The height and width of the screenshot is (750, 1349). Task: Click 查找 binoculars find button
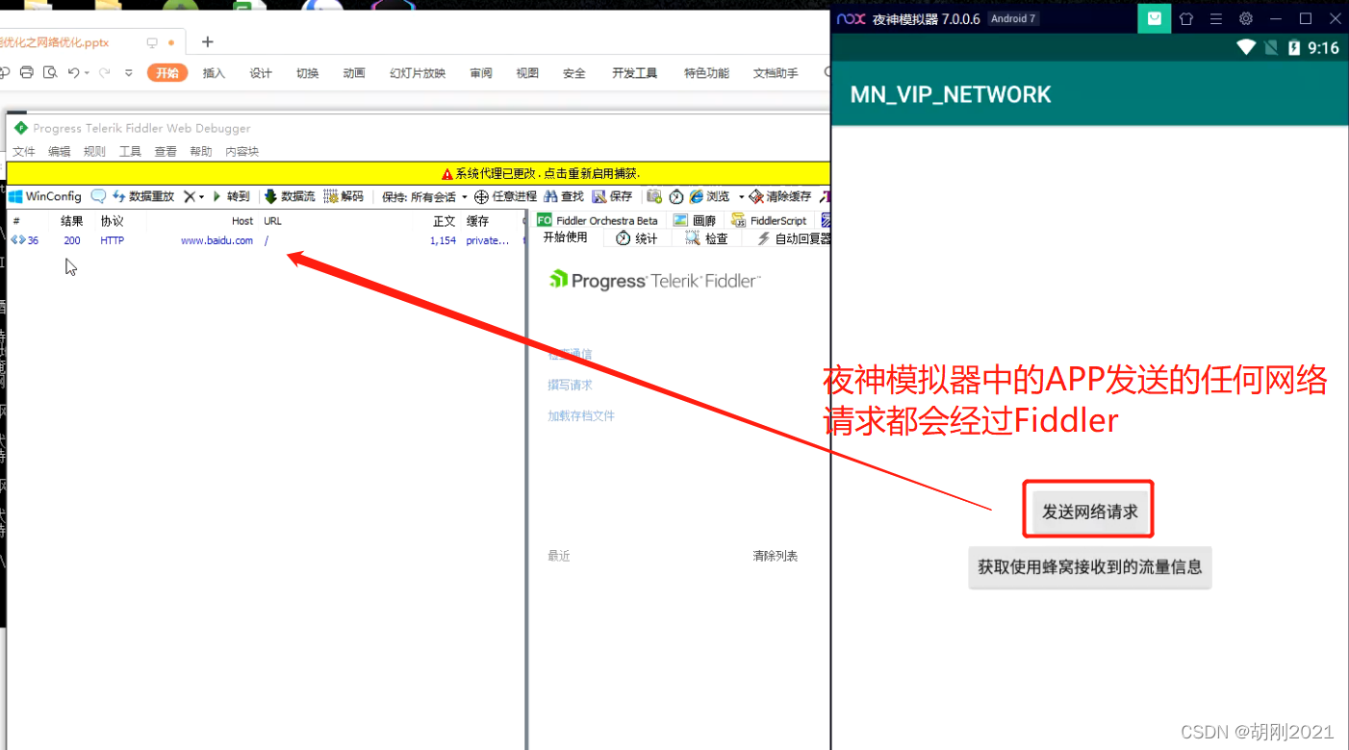coord(564,196)
